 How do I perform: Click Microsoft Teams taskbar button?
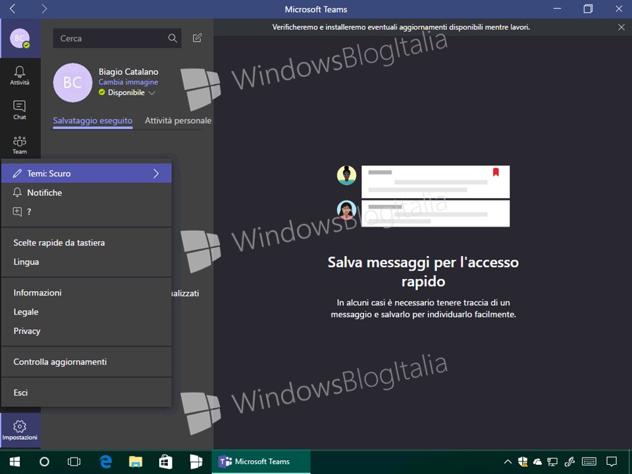[261, 462]
